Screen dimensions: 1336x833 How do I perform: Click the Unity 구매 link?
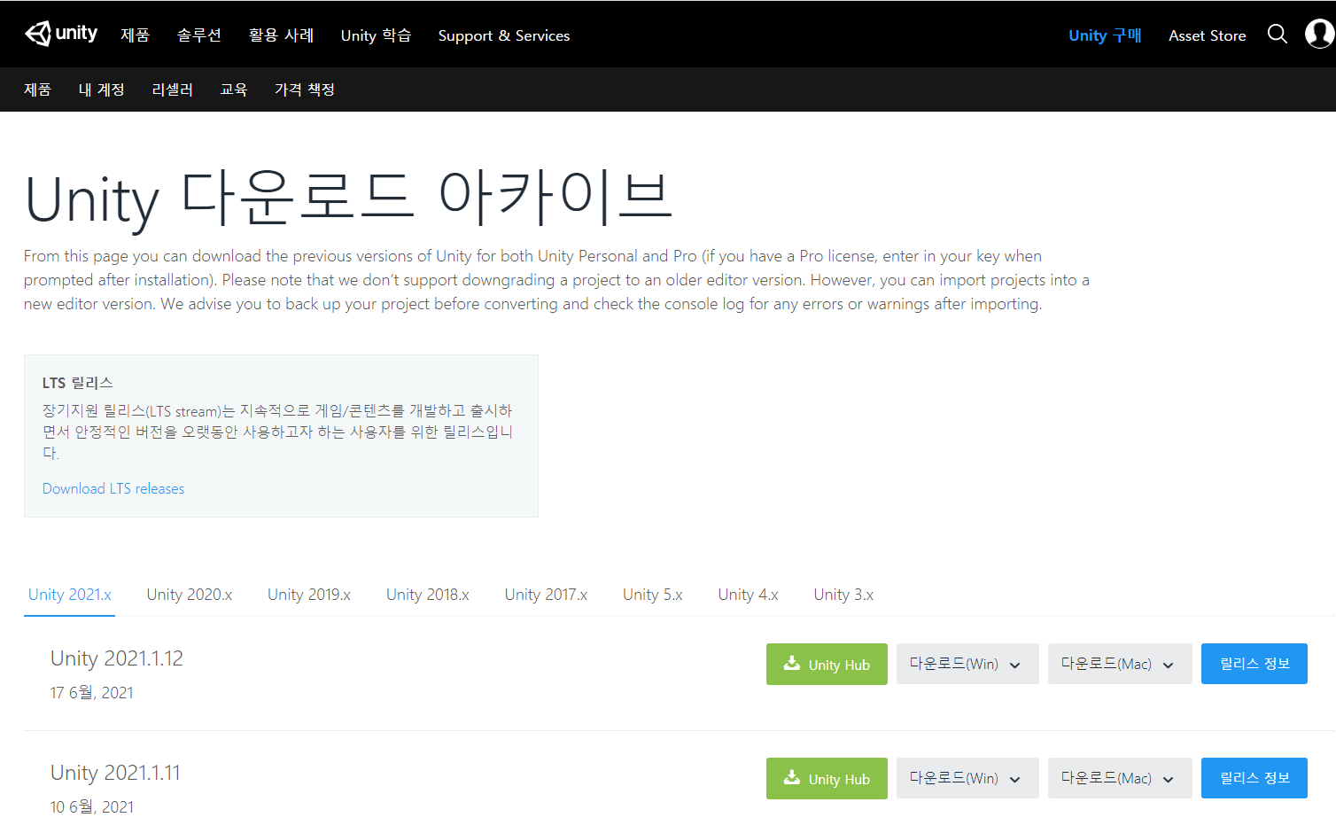coord(1105,35)
